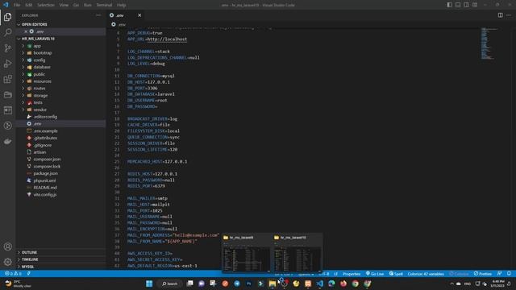Open the File menu
The width and height of the screenshot is (516, 290).
[17, 5]
